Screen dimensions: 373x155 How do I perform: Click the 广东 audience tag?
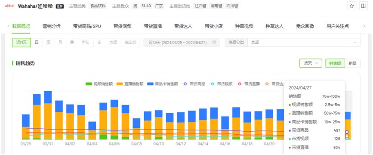click(159, 6)
